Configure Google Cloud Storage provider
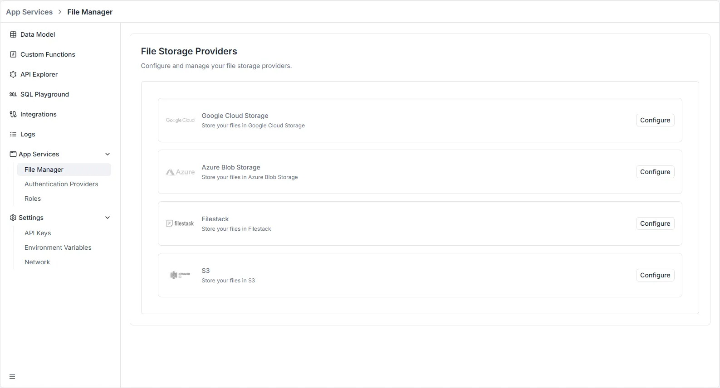This screenshot has height=388, width=720. coord(655,120)
